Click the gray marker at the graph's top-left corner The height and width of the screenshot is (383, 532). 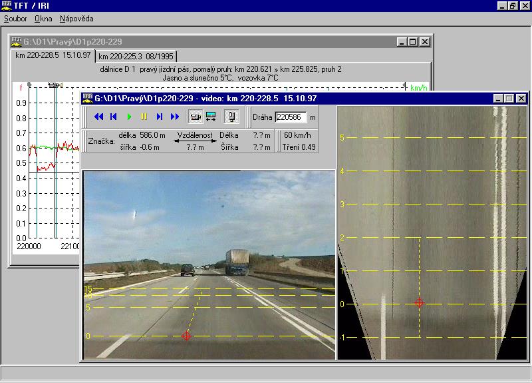point(29,85)
